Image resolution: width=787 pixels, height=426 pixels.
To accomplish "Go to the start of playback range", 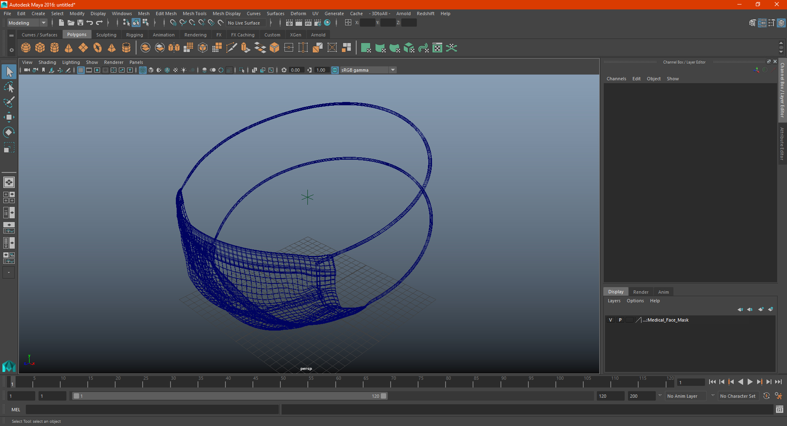I will point(712,382).
